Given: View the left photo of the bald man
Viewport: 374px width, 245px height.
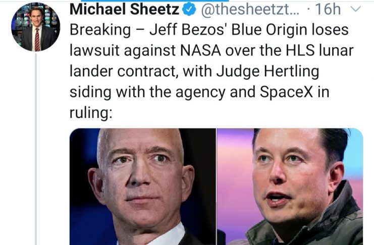Looking at the screenshot, I should tap(143, 187).
